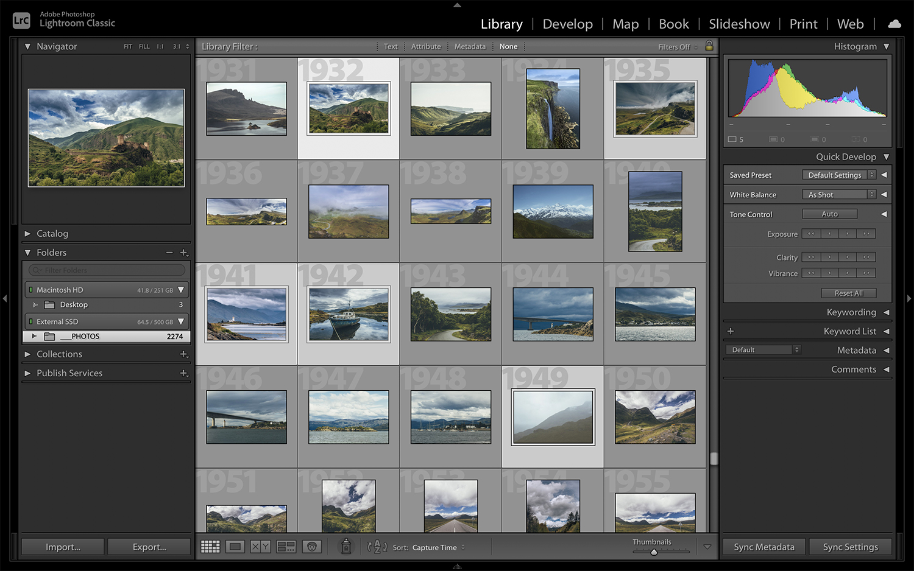Click the Sync Settings button

pos(851,547)
